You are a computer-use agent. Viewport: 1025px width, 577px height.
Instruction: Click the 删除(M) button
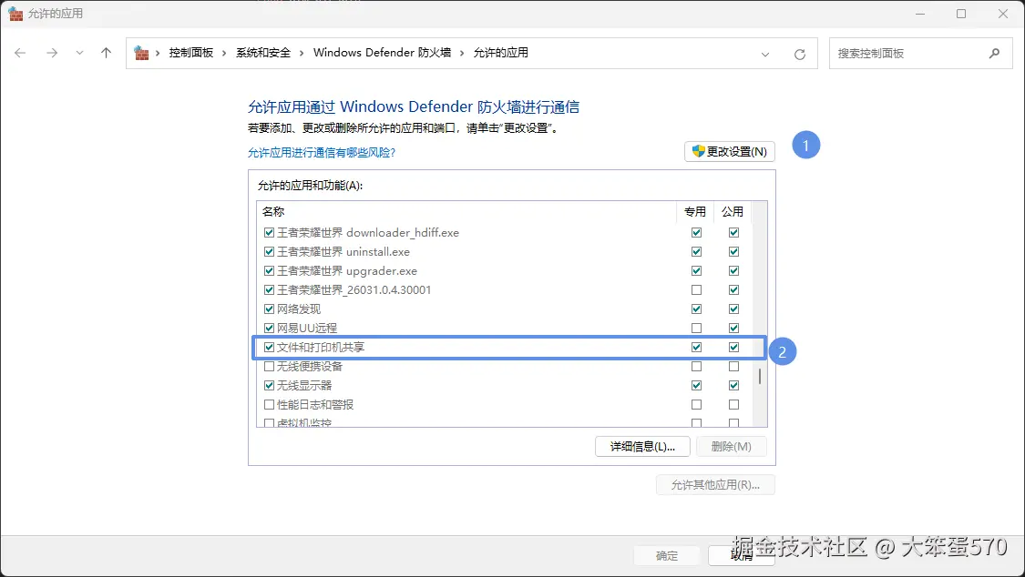(731, 447)
